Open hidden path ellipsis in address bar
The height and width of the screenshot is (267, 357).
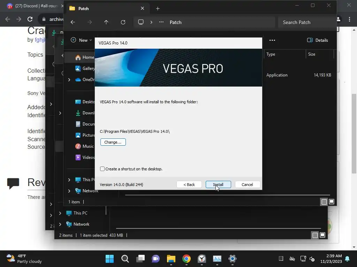coord(161,22)
